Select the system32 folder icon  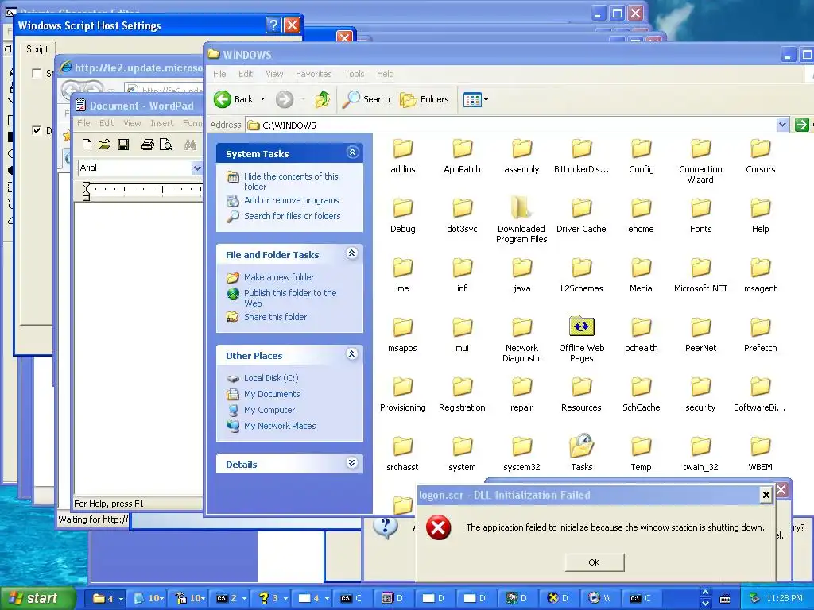click(x=521, y=446)
